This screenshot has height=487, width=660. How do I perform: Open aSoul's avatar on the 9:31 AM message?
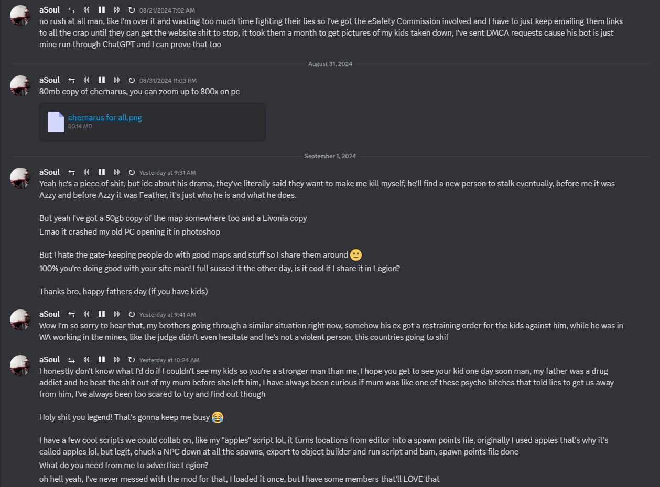pos(20,178)
